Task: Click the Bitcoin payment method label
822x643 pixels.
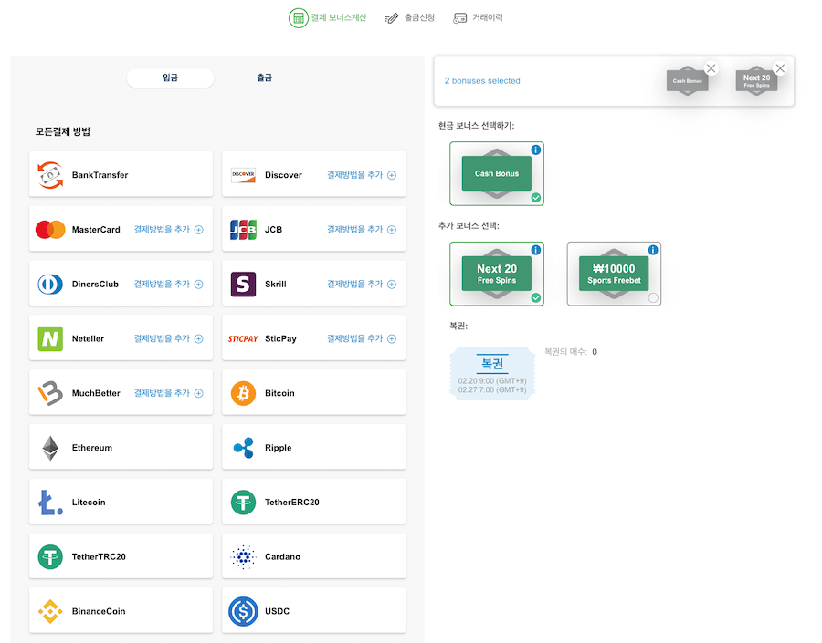Action: (x=280, y=393)
